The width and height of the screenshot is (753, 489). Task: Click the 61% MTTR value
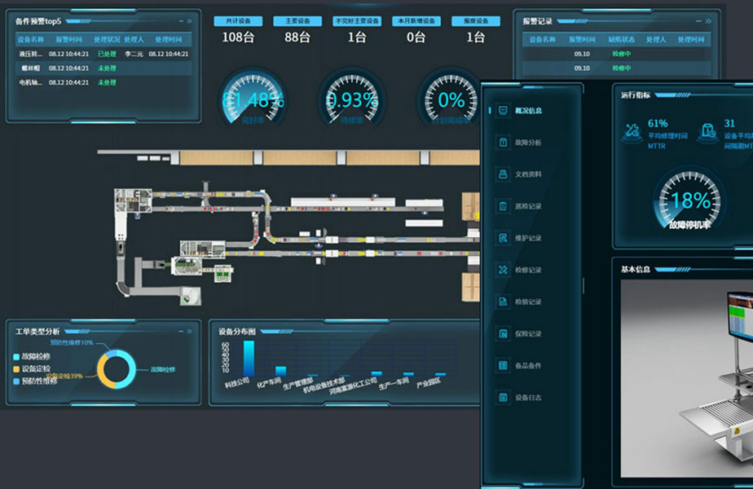(658, 123)
